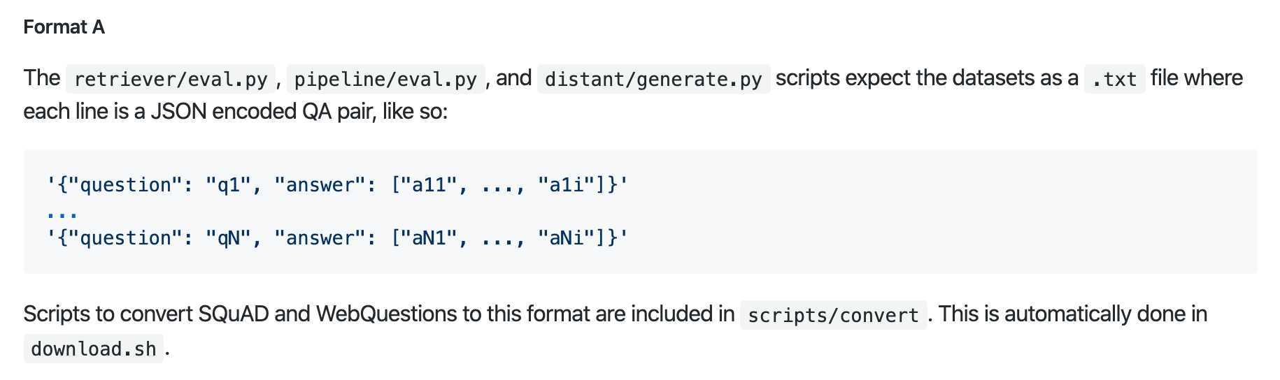The image size is (1280, 380).
Task: Click the download.sh code reference
Action: tap(94, 349)
